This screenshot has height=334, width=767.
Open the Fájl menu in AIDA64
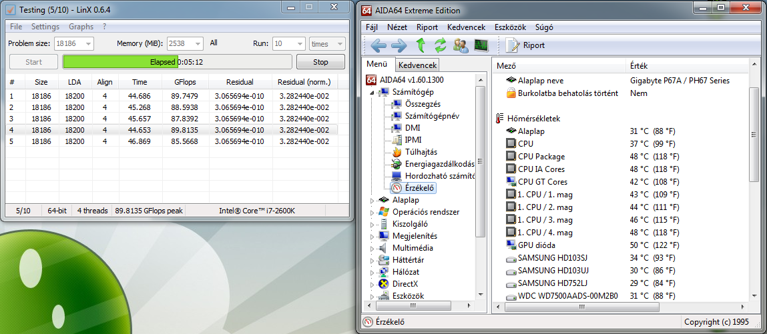click(x=370, y=27)
